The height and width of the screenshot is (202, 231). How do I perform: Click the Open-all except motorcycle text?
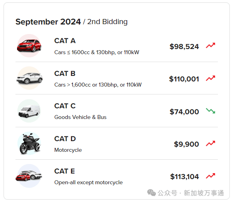click(88, 183)
